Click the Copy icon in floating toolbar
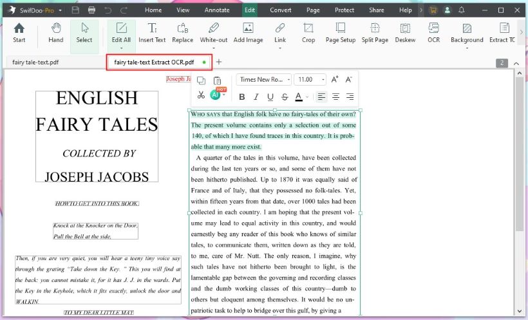The width and height of the screenshot is (528, 320). coord(201,80)
